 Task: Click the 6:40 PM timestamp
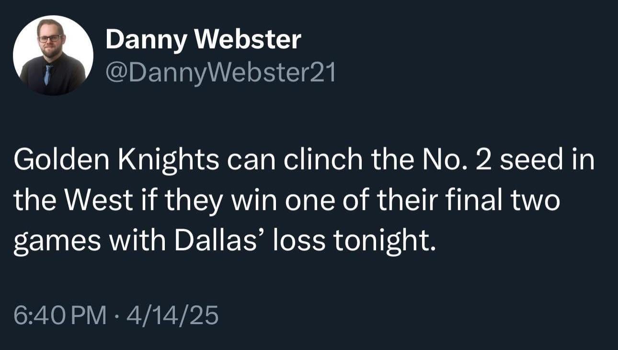[60, 315]
